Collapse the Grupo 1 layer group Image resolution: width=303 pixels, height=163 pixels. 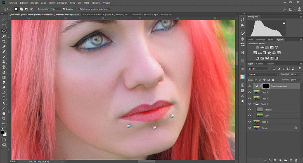[254, 104]
